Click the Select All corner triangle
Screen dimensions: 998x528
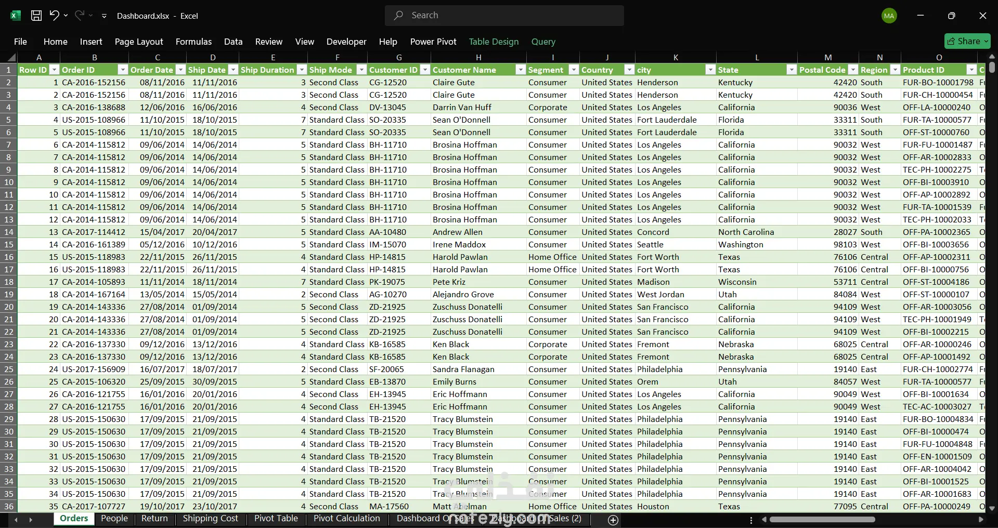coord(10,58)
